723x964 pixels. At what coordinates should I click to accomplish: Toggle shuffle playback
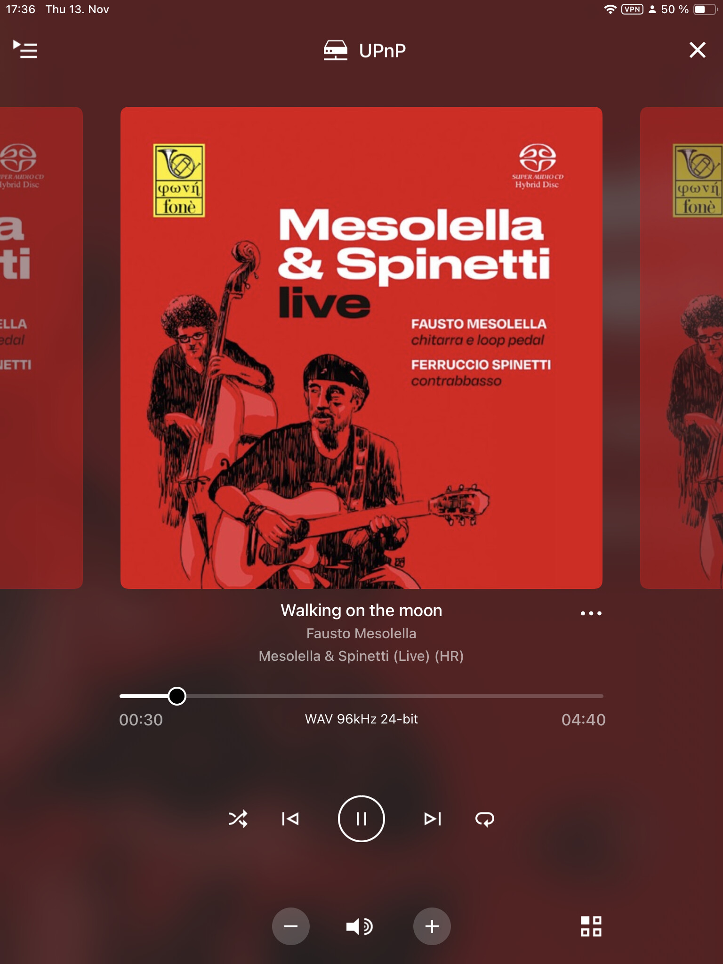(238, 819)
